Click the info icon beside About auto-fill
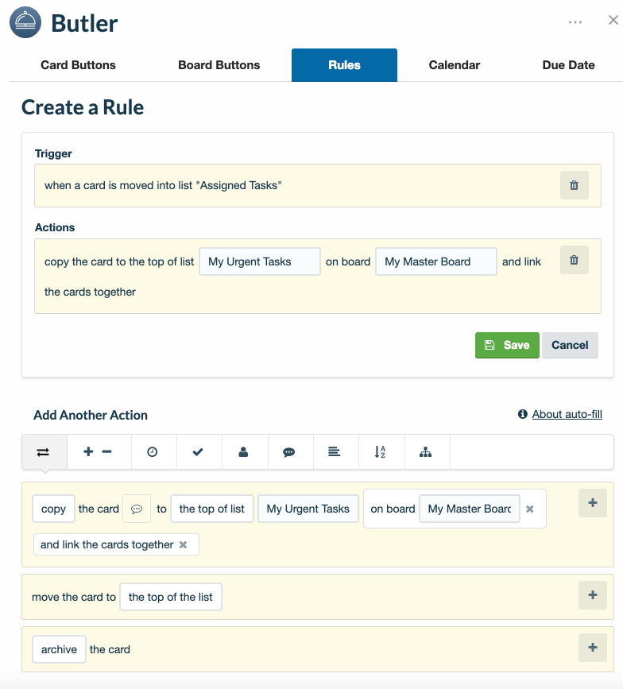The height and width of the screenshot is (689, 623). coord(522,414)
